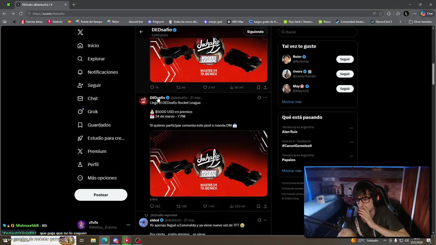Open Rueta del tiempo bookmark
436x245 pixels.
click(89, 22)
